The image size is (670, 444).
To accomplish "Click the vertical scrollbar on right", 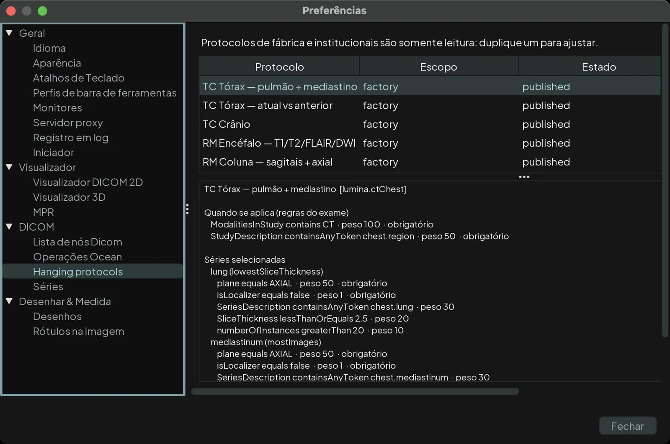I will pyautogui.click(x=665, y=180).
